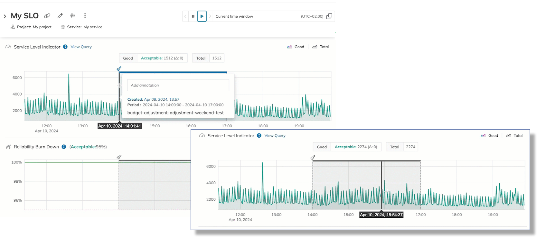Select the budget-adjustment: adjustment-weekend-test text

click(x=175, y=113)
